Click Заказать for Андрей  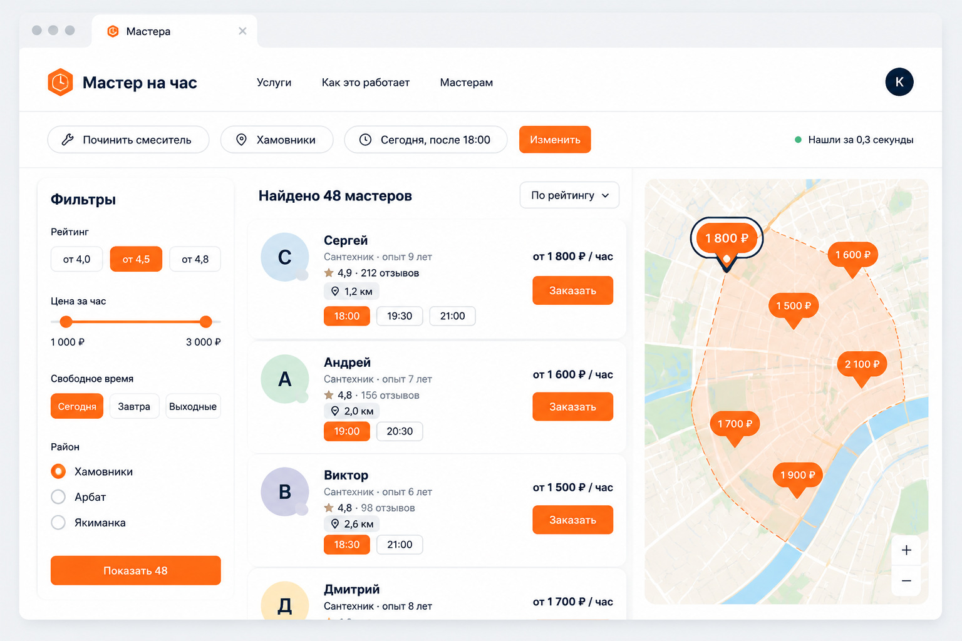[x=572, y=407]
